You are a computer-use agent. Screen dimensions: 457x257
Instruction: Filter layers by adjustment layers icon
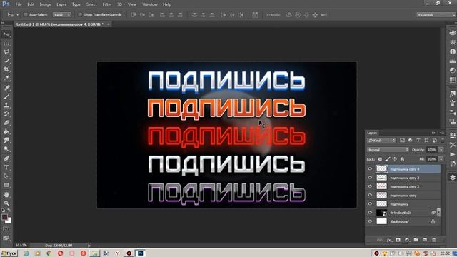click(x=411, y=141)
